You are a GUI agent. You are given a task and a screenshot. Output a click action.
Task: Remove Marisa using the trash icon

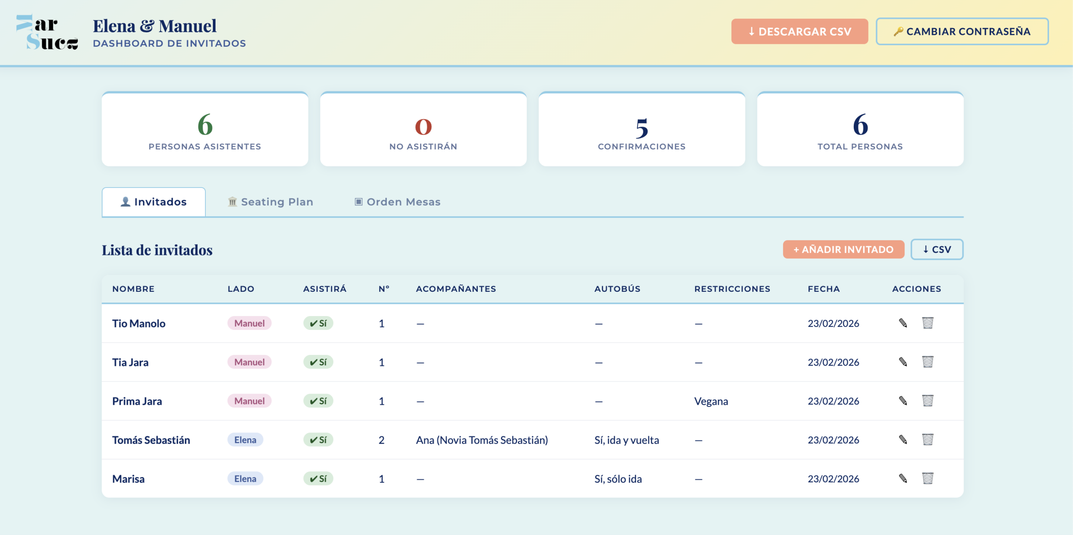click(928, 478)
